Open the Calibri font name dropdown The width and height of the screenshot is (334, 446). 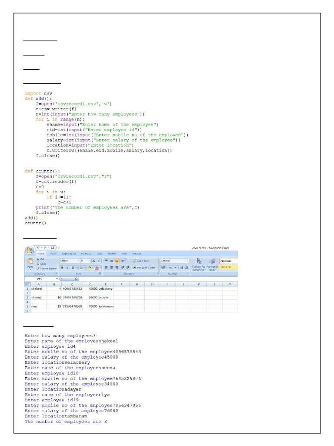coord(77,261)
